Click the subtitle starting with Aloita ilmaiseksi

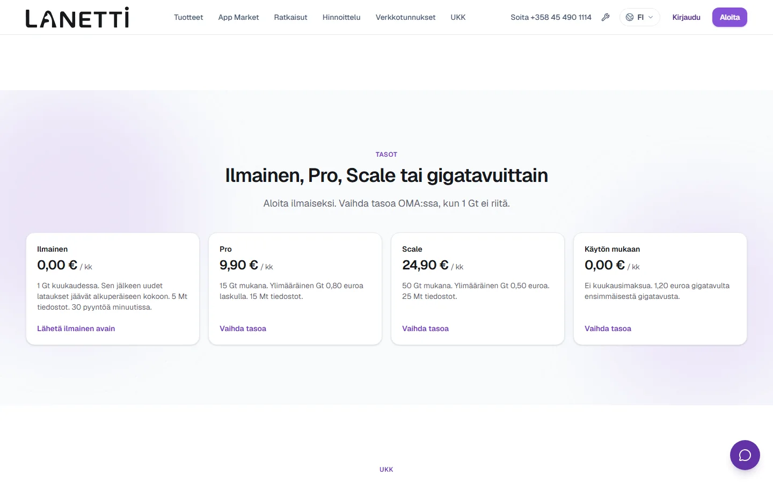[386, 203]
